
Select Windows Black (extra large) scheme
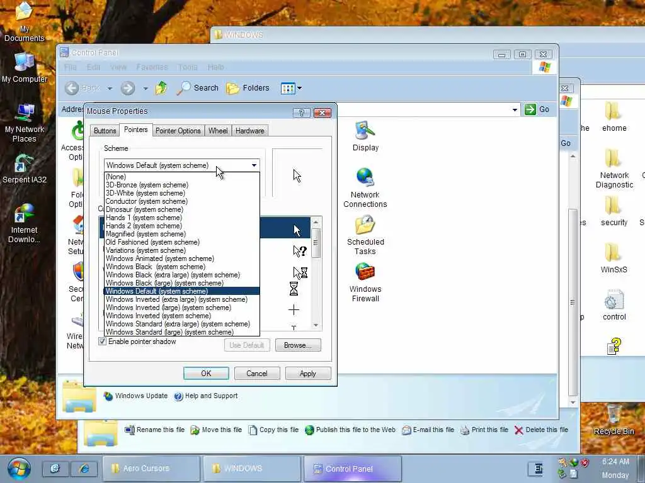point(182,275)
